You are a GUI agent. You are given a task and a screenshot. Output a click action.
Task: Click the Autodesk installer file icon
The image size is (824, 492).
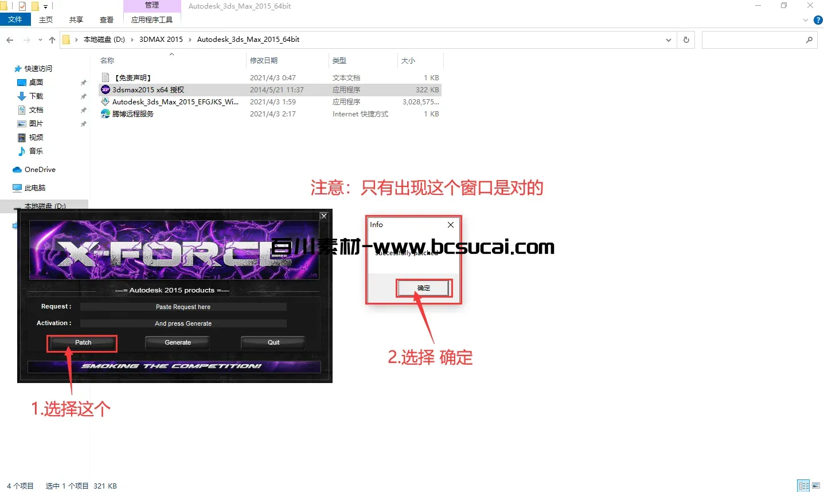click(x=106, y=101)
